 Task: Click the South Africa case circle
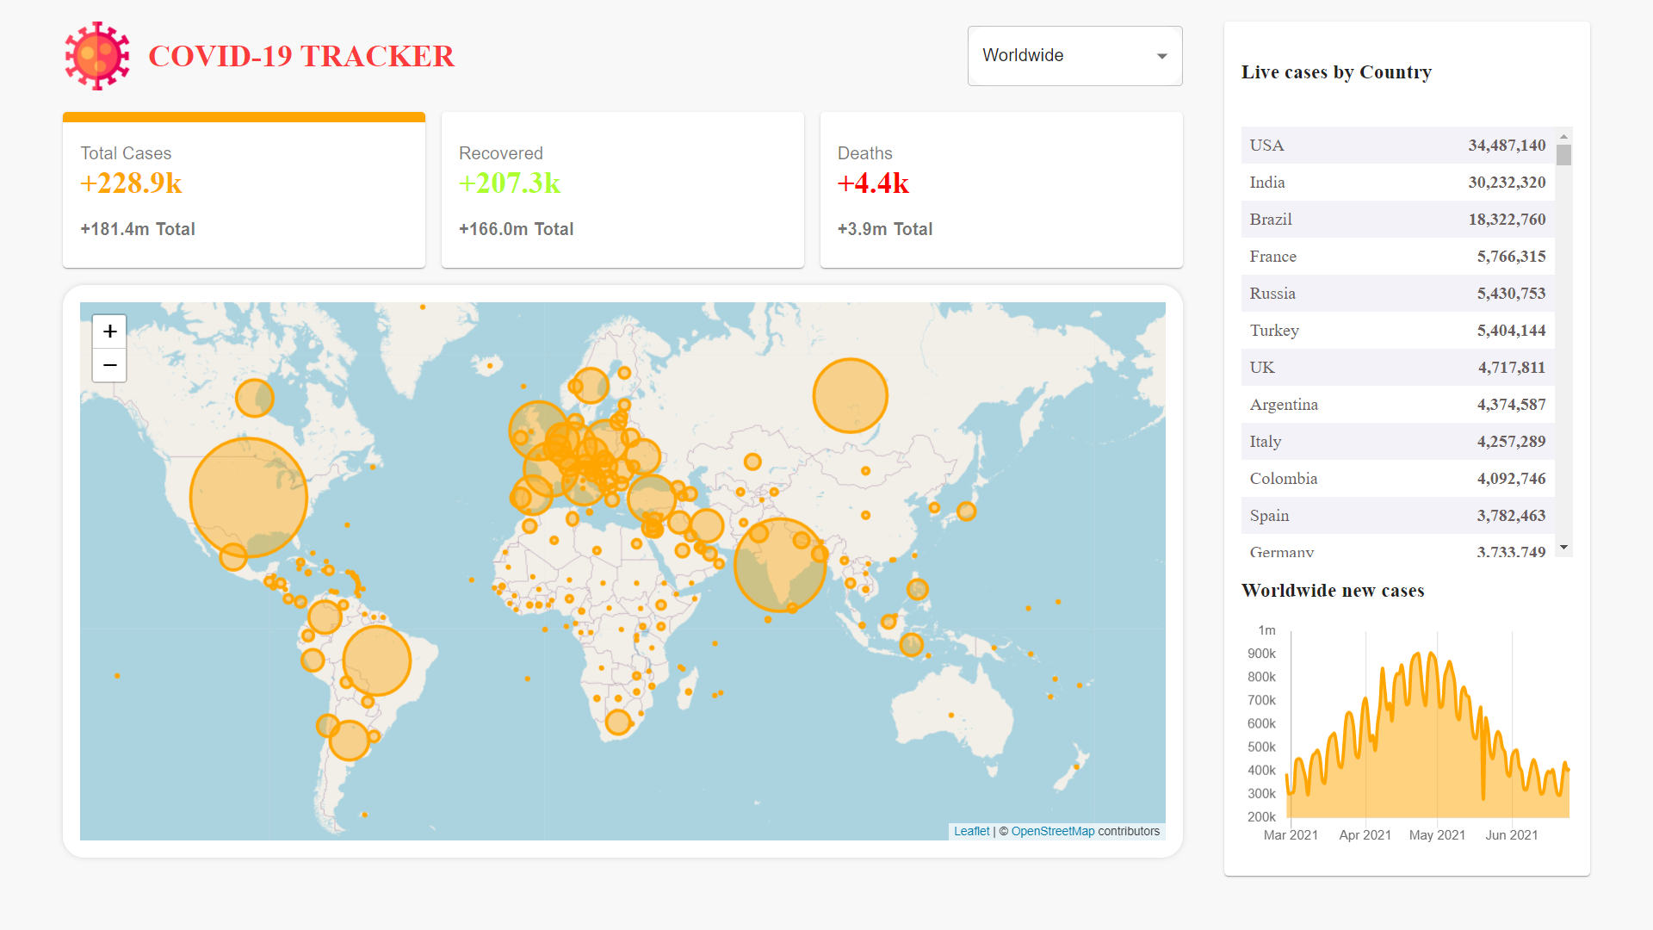pyautogui.click(x=617, y=722)
